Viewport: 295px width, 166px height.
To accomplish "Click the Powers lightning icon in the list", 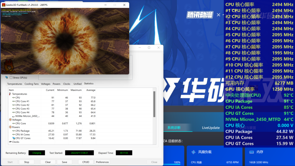I will click(10, 127).
